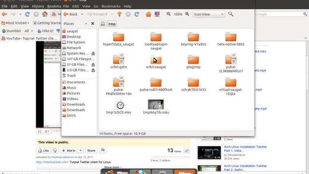Click the Back button in file manager
Image resolution: width=309 pixels, height=174 pixels.
[70, 14]
